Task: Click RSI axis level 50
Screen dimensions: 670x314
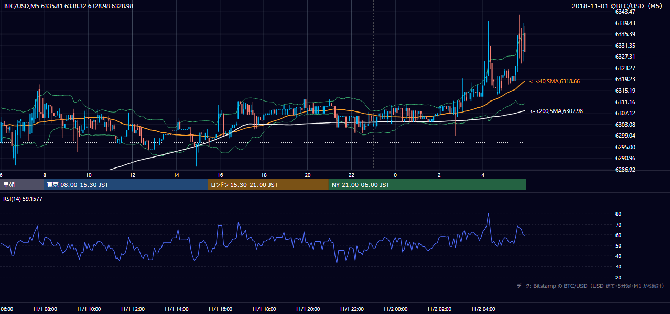Action: [x=618, y=245]
